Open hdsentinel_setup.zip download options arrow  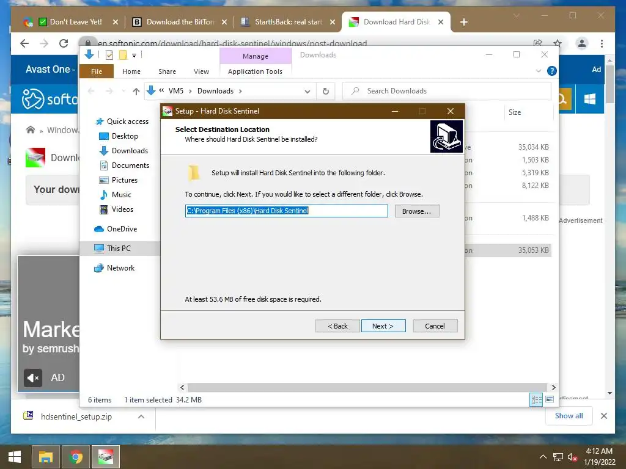coord(141,416)
